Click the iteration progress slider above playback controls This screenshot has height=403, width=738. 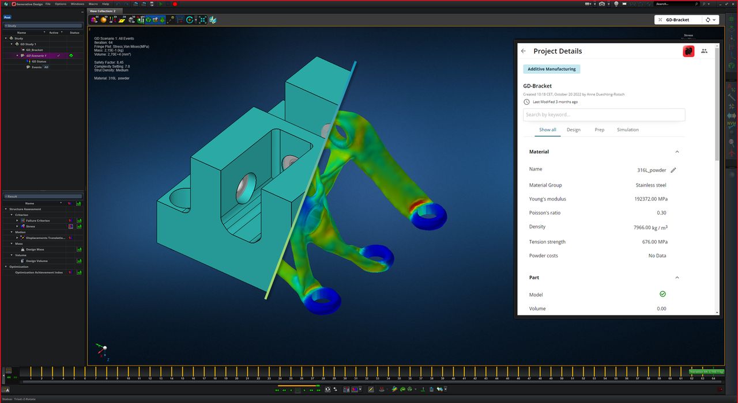point(298,386)
